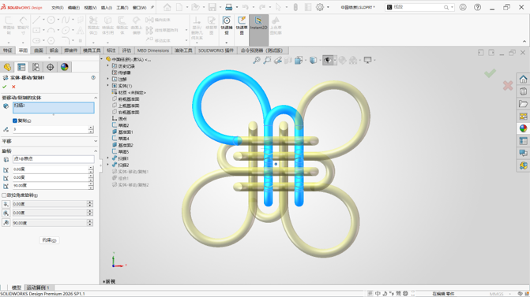The image size is (530, 297).
Task: Accept the Move/Copy Body with green checkmark
Action: coord(5,87)
